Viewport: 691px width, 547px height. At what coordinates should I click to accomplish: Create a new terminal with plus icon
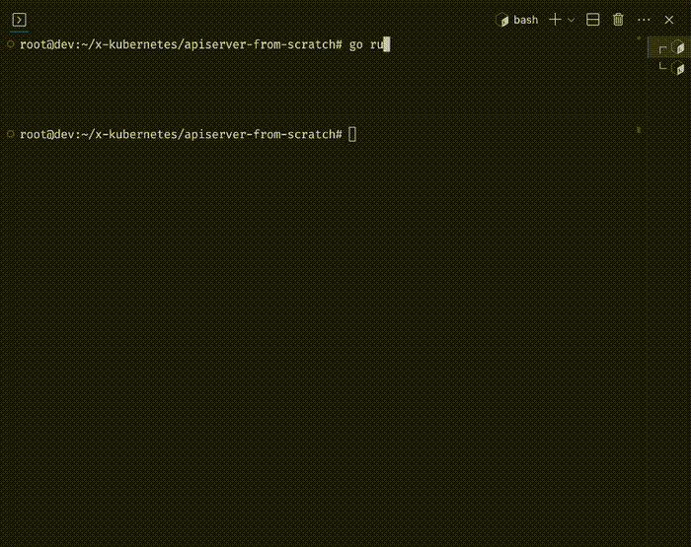click(x=555, y=20)
